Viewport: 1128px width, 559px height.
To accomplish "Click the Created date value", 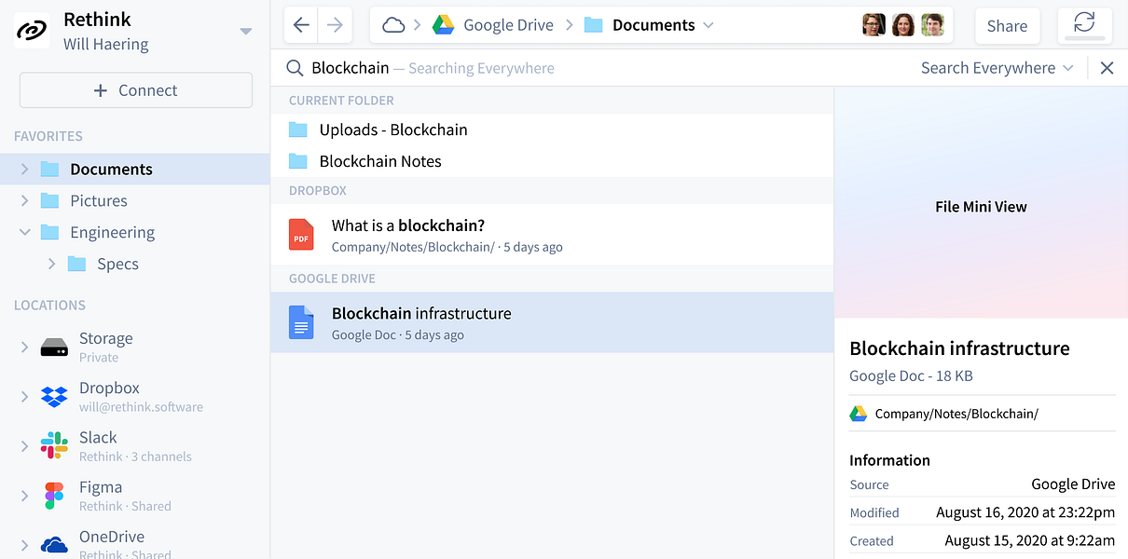I will click(x=1030, y=540).
